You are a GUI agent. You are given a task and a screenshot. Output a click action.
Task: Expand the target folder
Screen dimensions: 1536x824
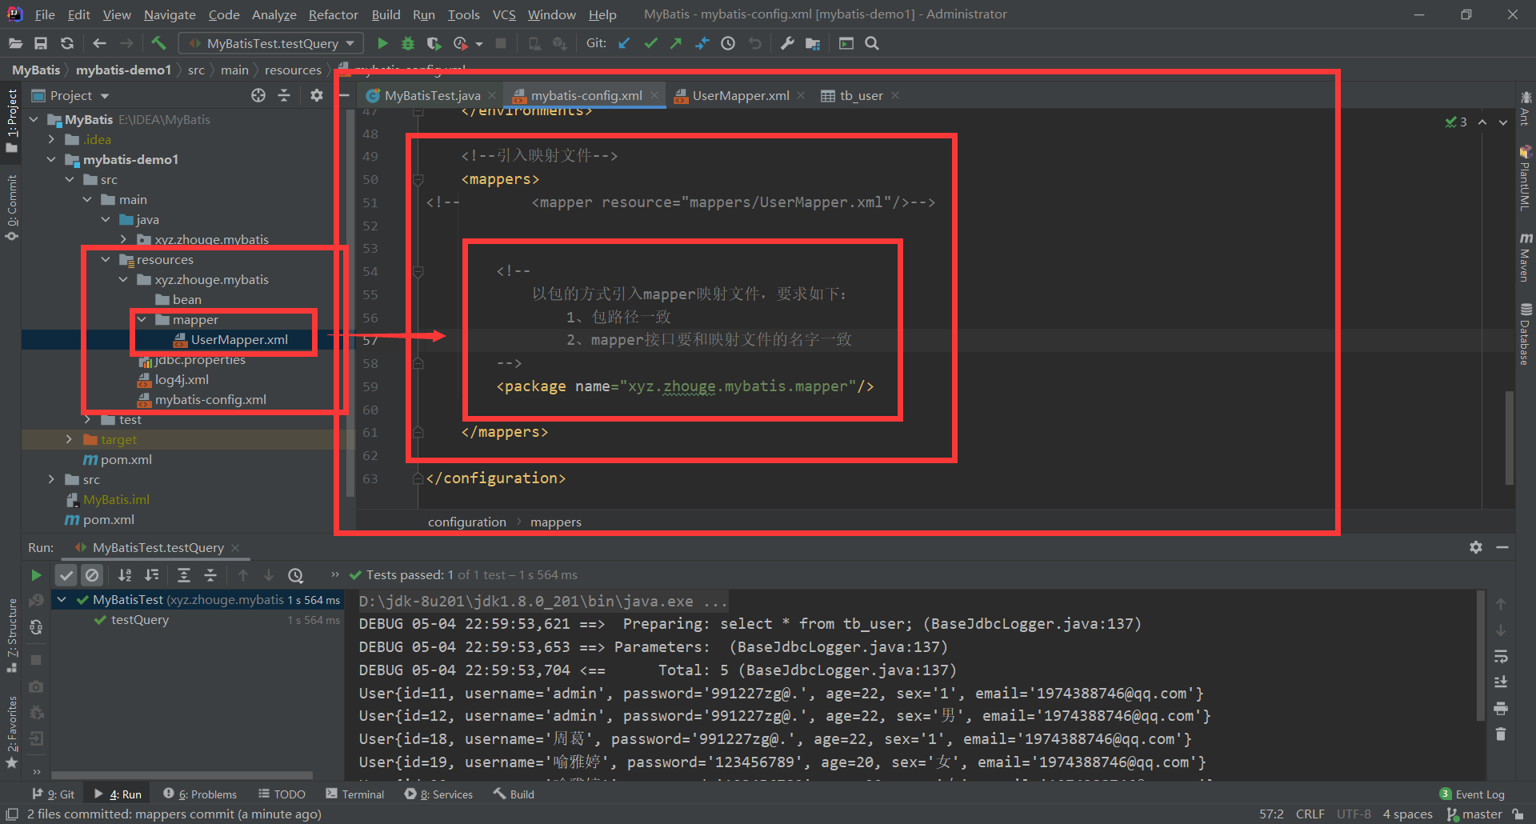69,439
